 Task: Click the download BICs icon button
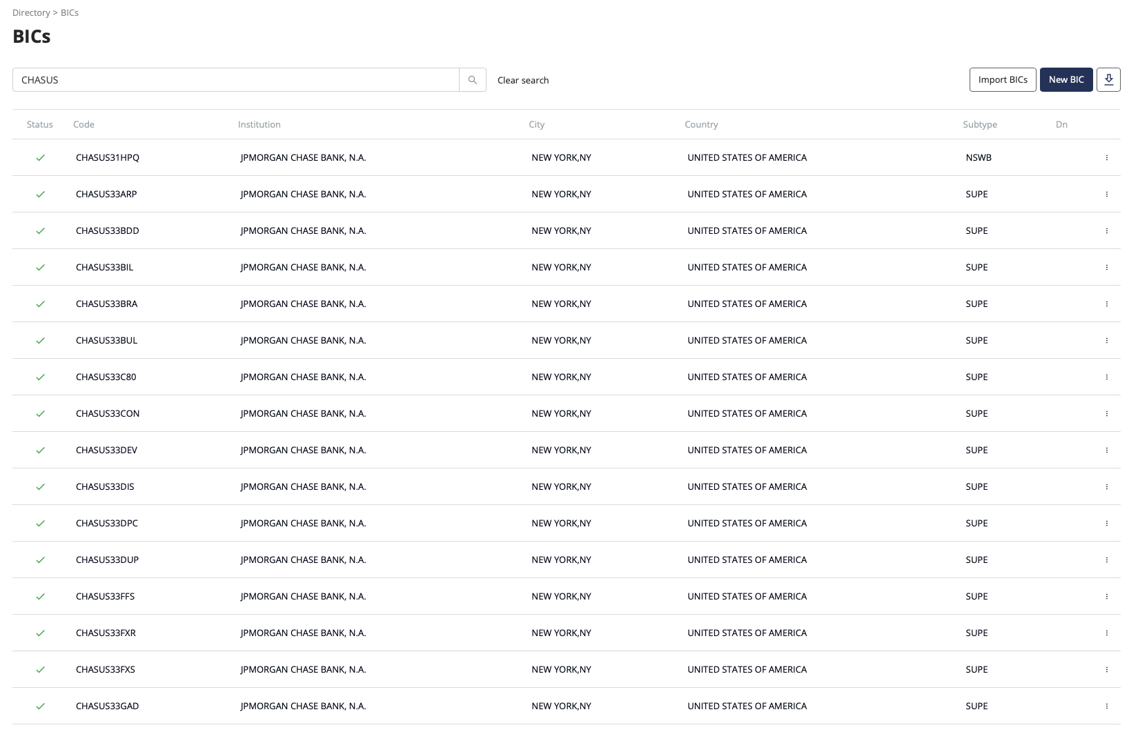pyautogui.click(x=1108, y=79)
